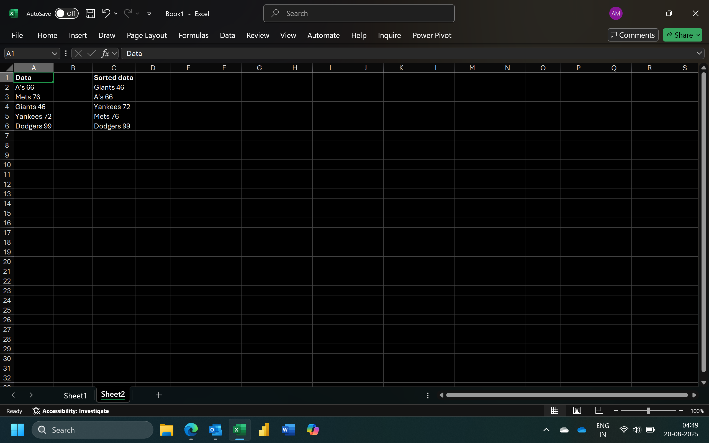
Task: Click the Insert Function fx icon
Action: (x=105, y=53)
